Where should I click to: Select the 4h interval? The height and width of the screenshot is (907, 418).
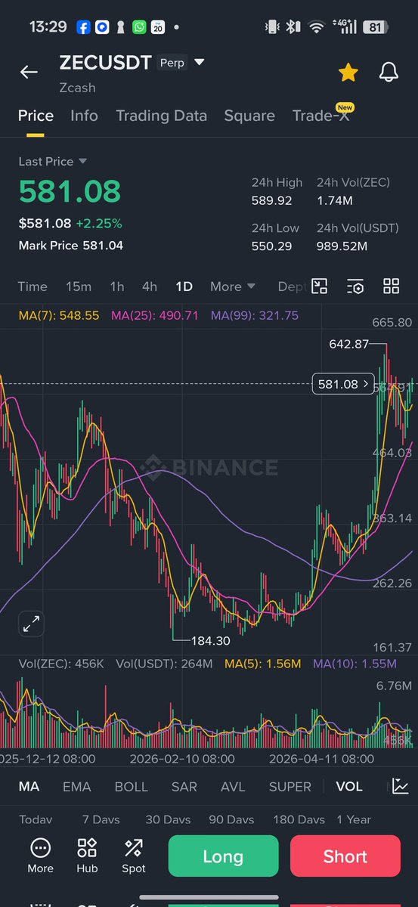click(150, 286)
